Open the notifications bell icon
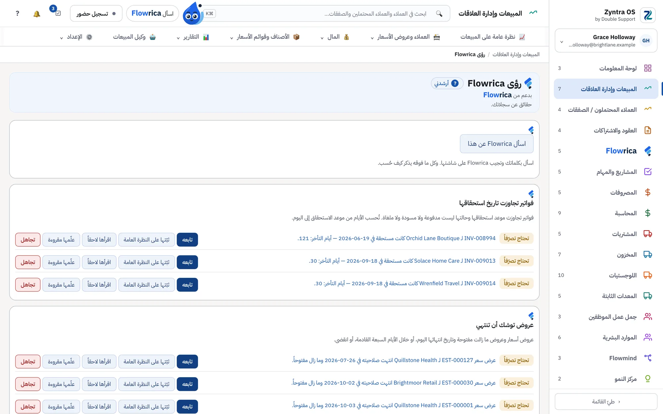This screenshot has height=414, width=663. pyautogui.click(x=37, y=14)
